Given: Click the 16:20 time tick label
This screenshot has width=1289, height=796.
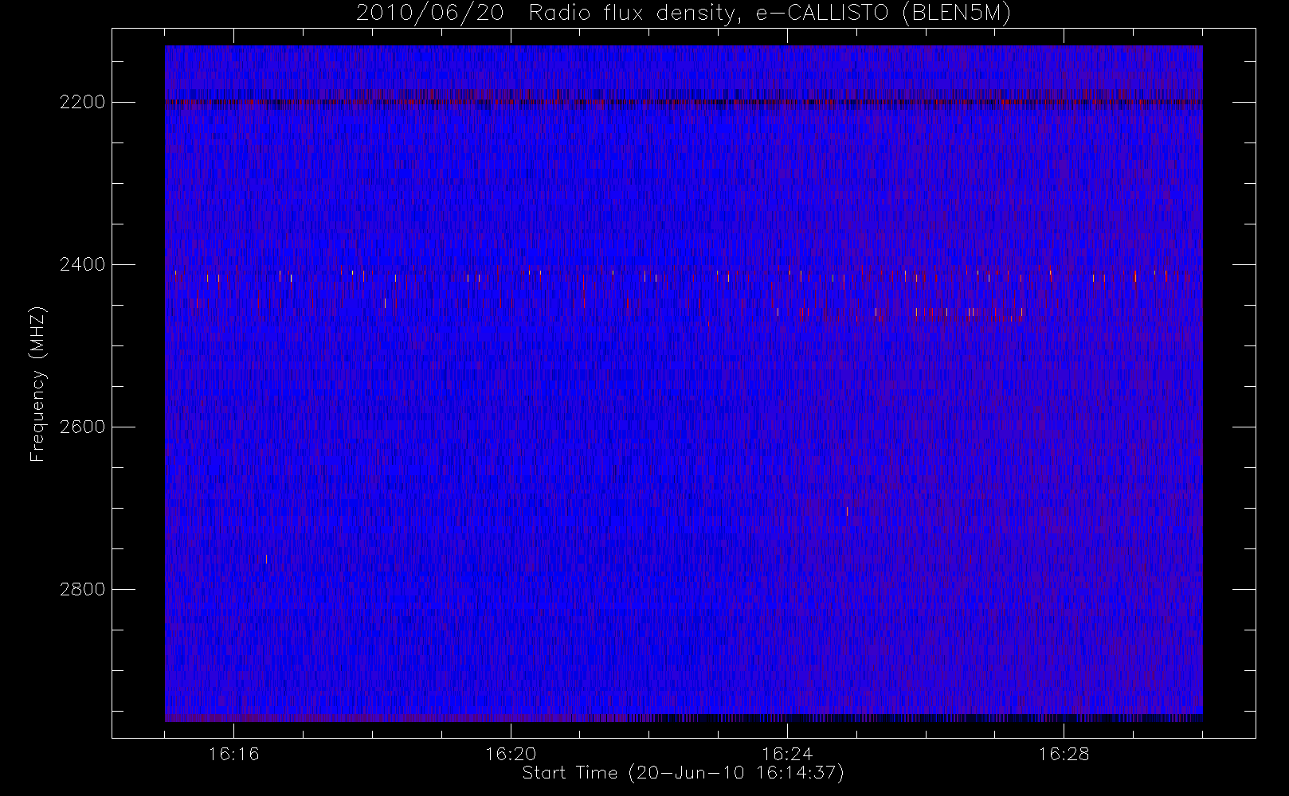Looking at the screenshot, I should click(511, 754).
